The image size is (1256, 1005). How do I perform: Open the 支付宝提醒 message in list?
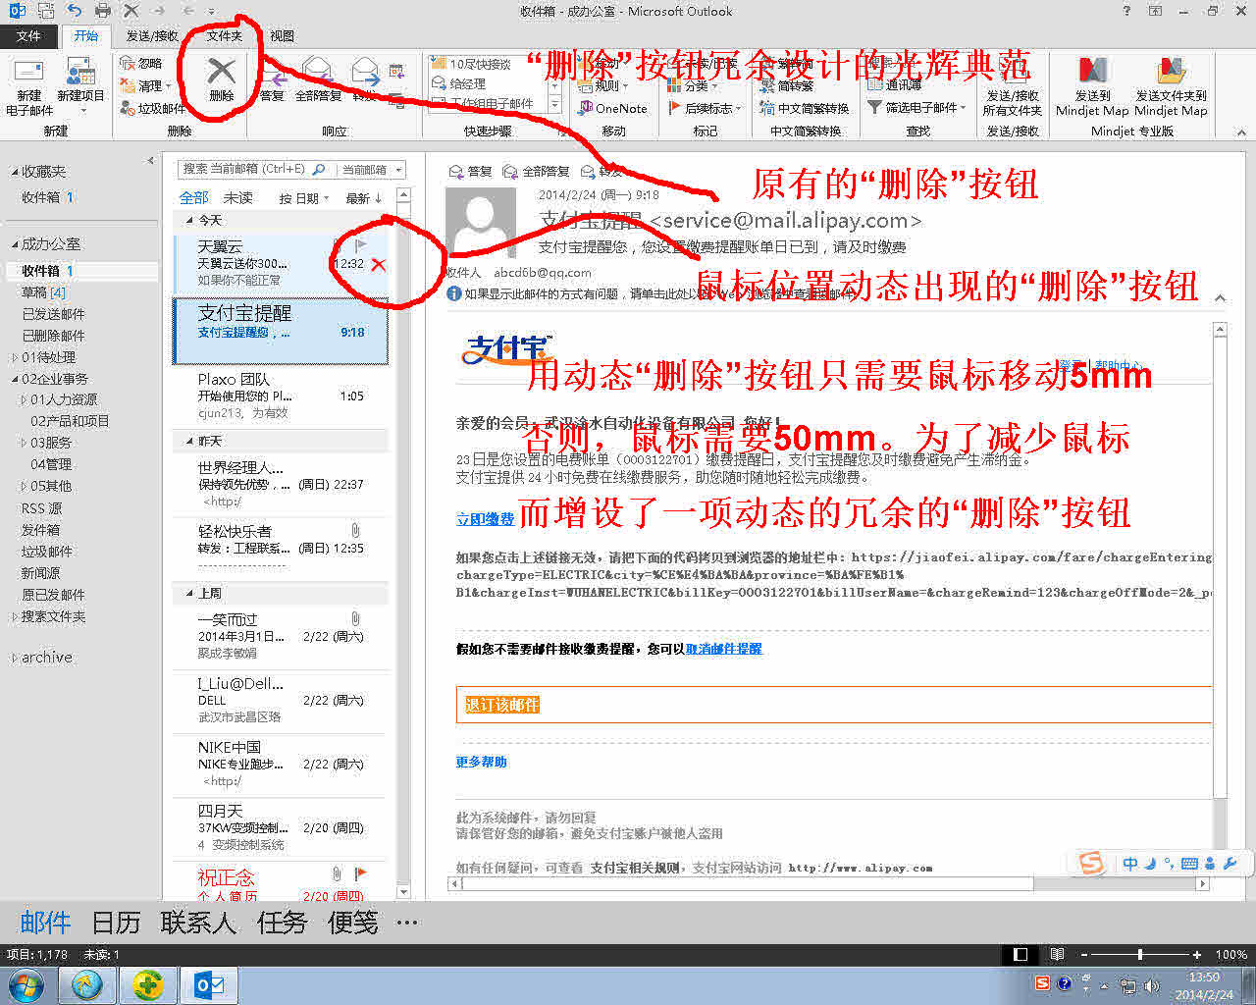click(281, 332)
